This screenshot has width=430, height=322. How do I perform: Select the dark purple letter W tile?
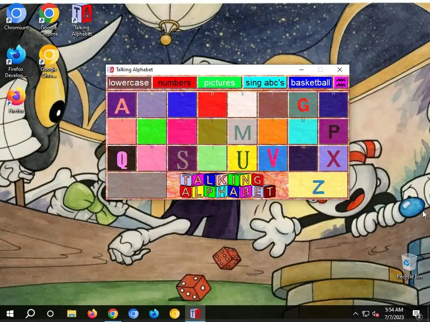coord(303,158)
